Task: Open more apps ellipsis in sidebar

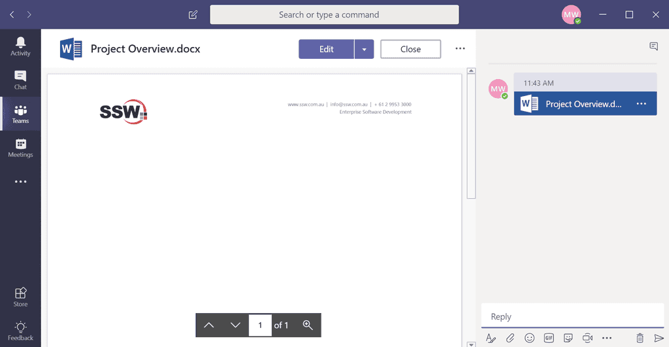Action: (20, 182)
